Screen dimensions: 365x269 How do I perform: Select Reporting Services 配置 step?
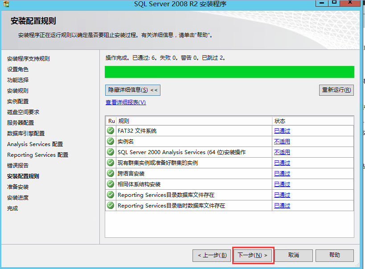[x=38, y=155]
